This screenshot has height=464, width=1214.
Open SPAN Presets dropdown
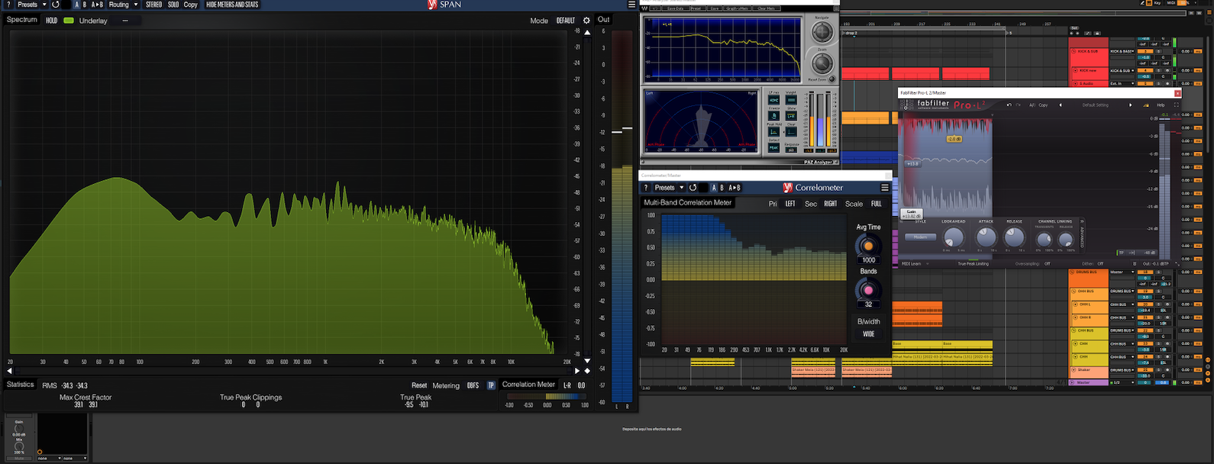32,5
